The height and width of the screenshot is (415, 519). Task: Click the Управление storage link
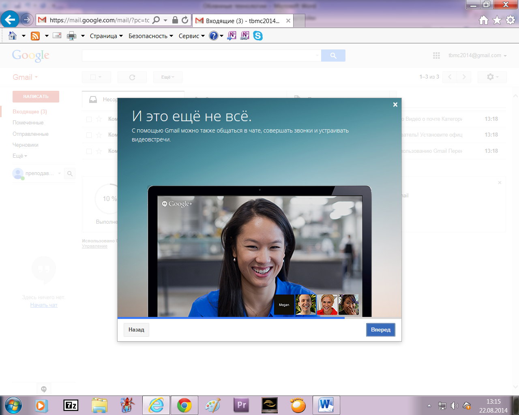(94, 246)
